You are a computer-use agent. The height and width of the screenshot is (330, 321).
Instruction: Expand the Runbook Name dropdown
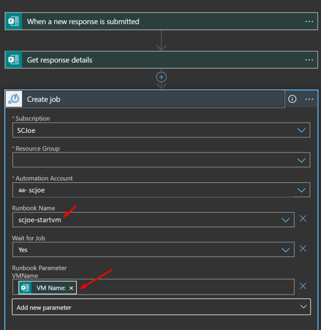coord(286,220)
